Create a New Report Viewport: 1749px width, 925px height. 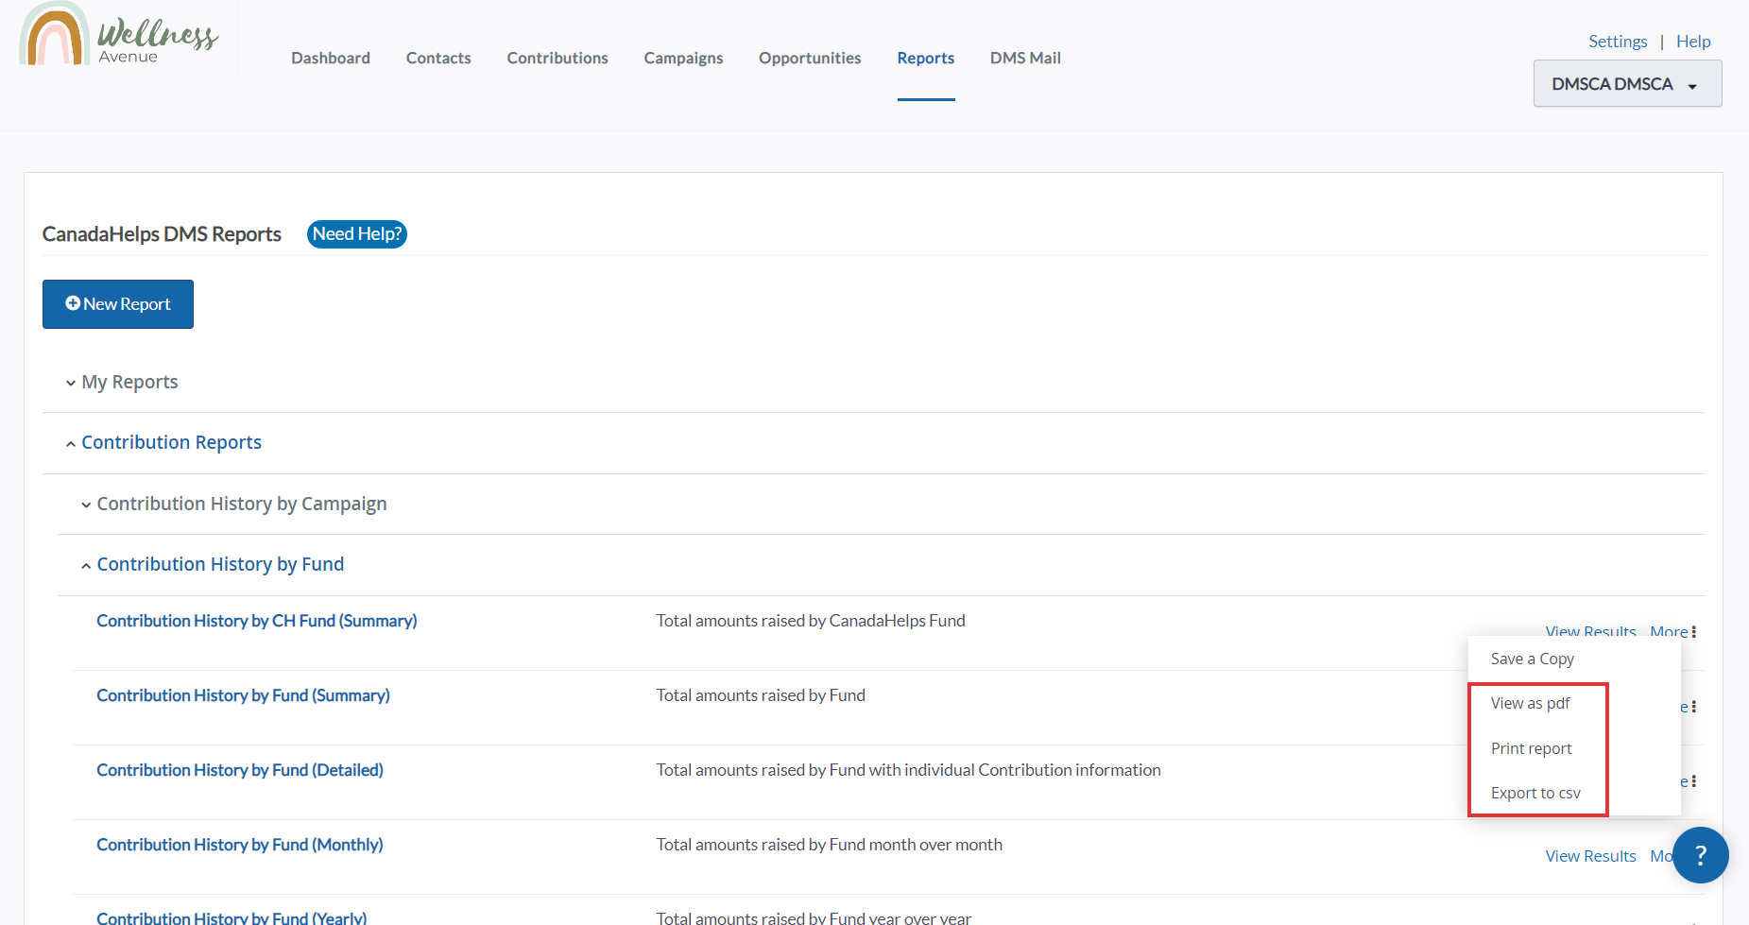pyautogui.click(x=118, y=304)
